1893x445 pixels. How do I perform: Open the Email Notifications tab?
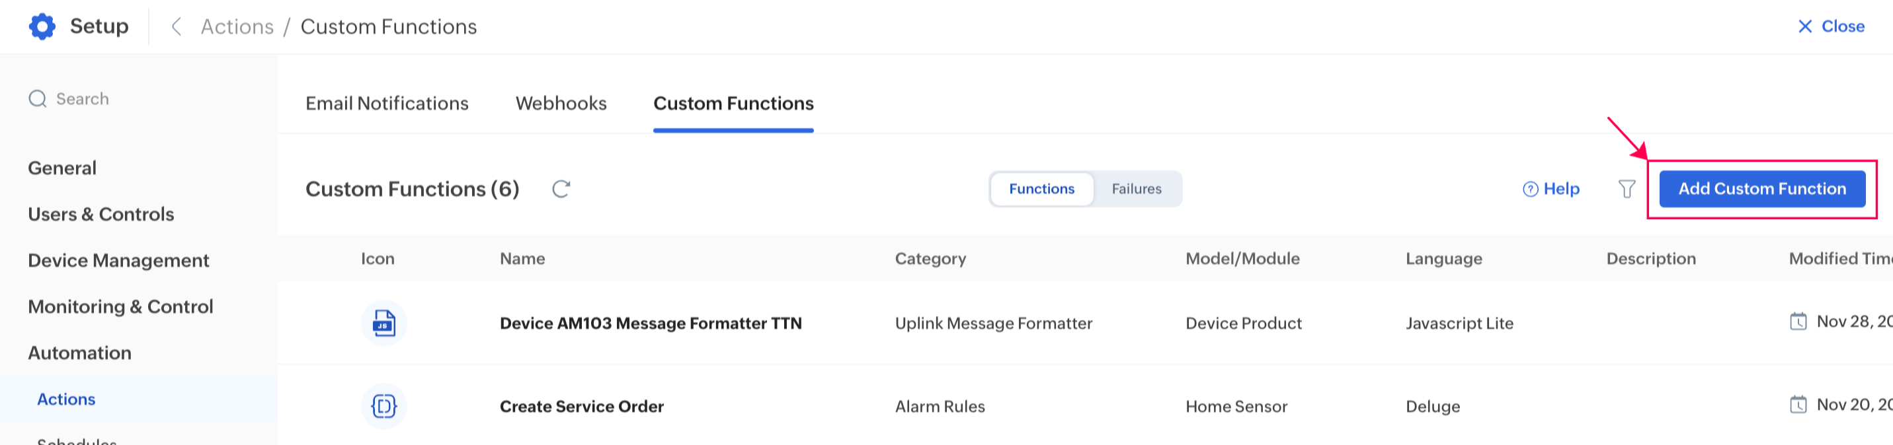387,104
